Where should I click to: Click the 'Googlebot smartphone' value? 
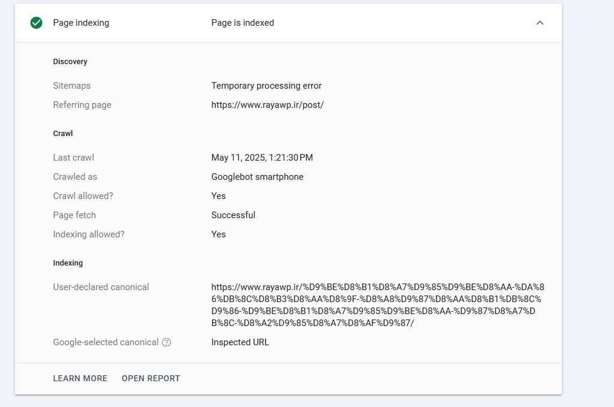point(257,177)
